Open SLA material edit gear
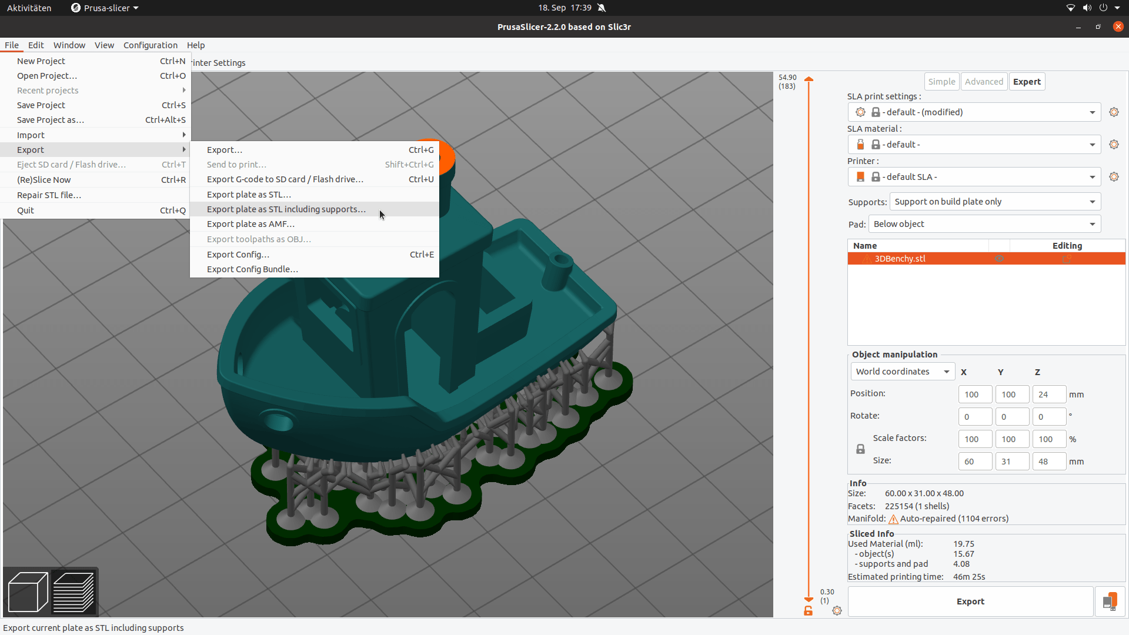Screen dimensions: 1129x635 pyautogui.click(x=1114, y=145)
